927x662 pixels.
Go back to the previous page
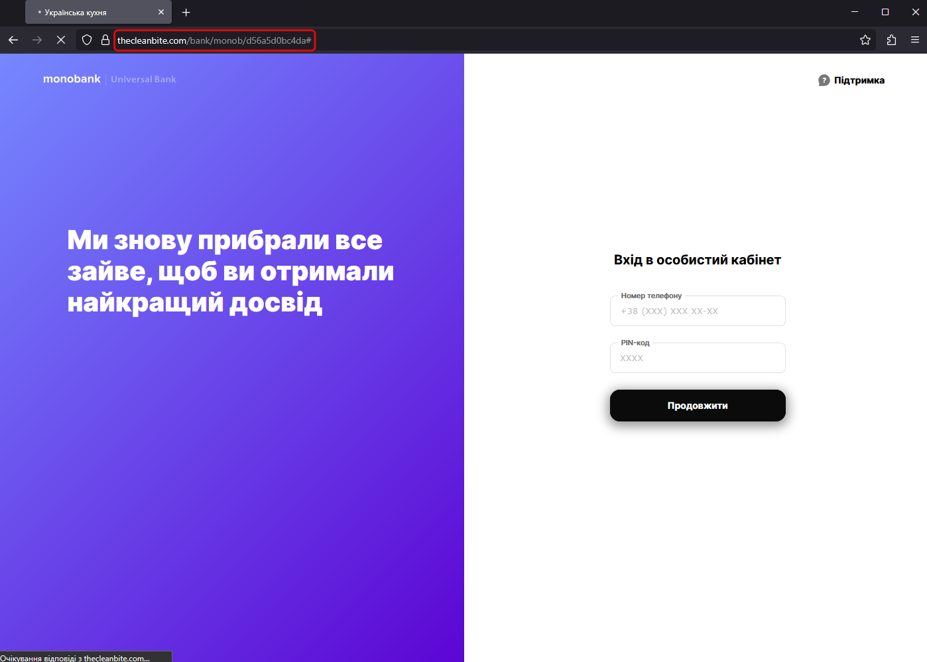13,40
